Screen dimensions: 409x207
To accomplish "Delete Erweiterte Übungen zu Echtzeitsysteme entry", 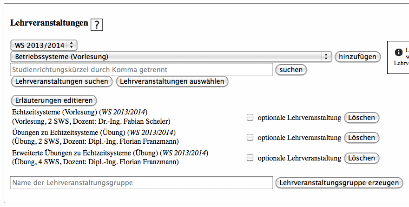I will (x=361, y=158).
